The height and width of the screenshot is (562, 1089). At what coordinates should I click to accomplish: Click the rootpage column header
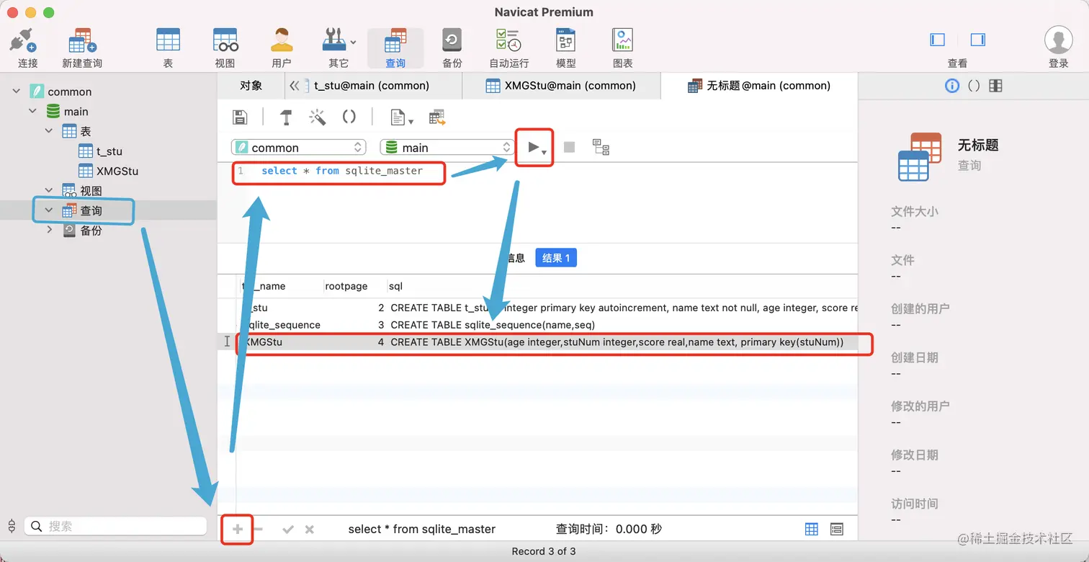coord(346,286)
